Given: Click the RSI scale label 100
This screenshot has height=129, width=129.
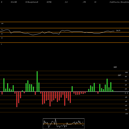Looking at the screenshot, I should (2, 23).
